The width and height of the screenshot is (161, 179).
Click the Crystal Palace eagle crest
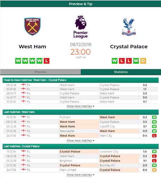(x=129, y=27)
